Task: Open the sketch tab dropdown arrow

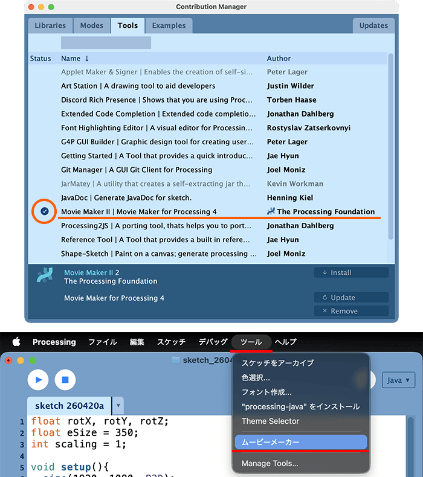Action: point(118,406)
